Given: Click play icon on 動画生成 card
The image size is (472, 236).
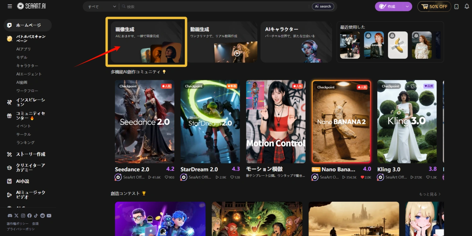Looking at the screenshot, I should point(237,53).
